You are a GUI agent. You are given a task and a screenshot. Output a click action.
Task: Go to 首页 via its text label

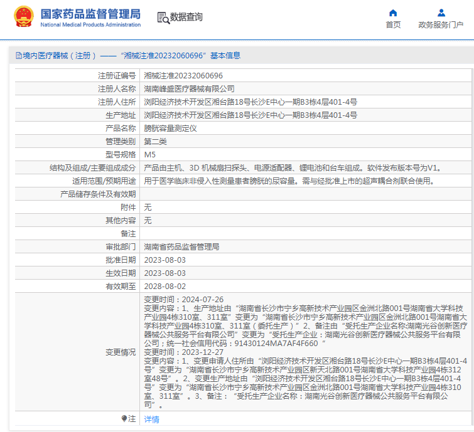(393, 25)
